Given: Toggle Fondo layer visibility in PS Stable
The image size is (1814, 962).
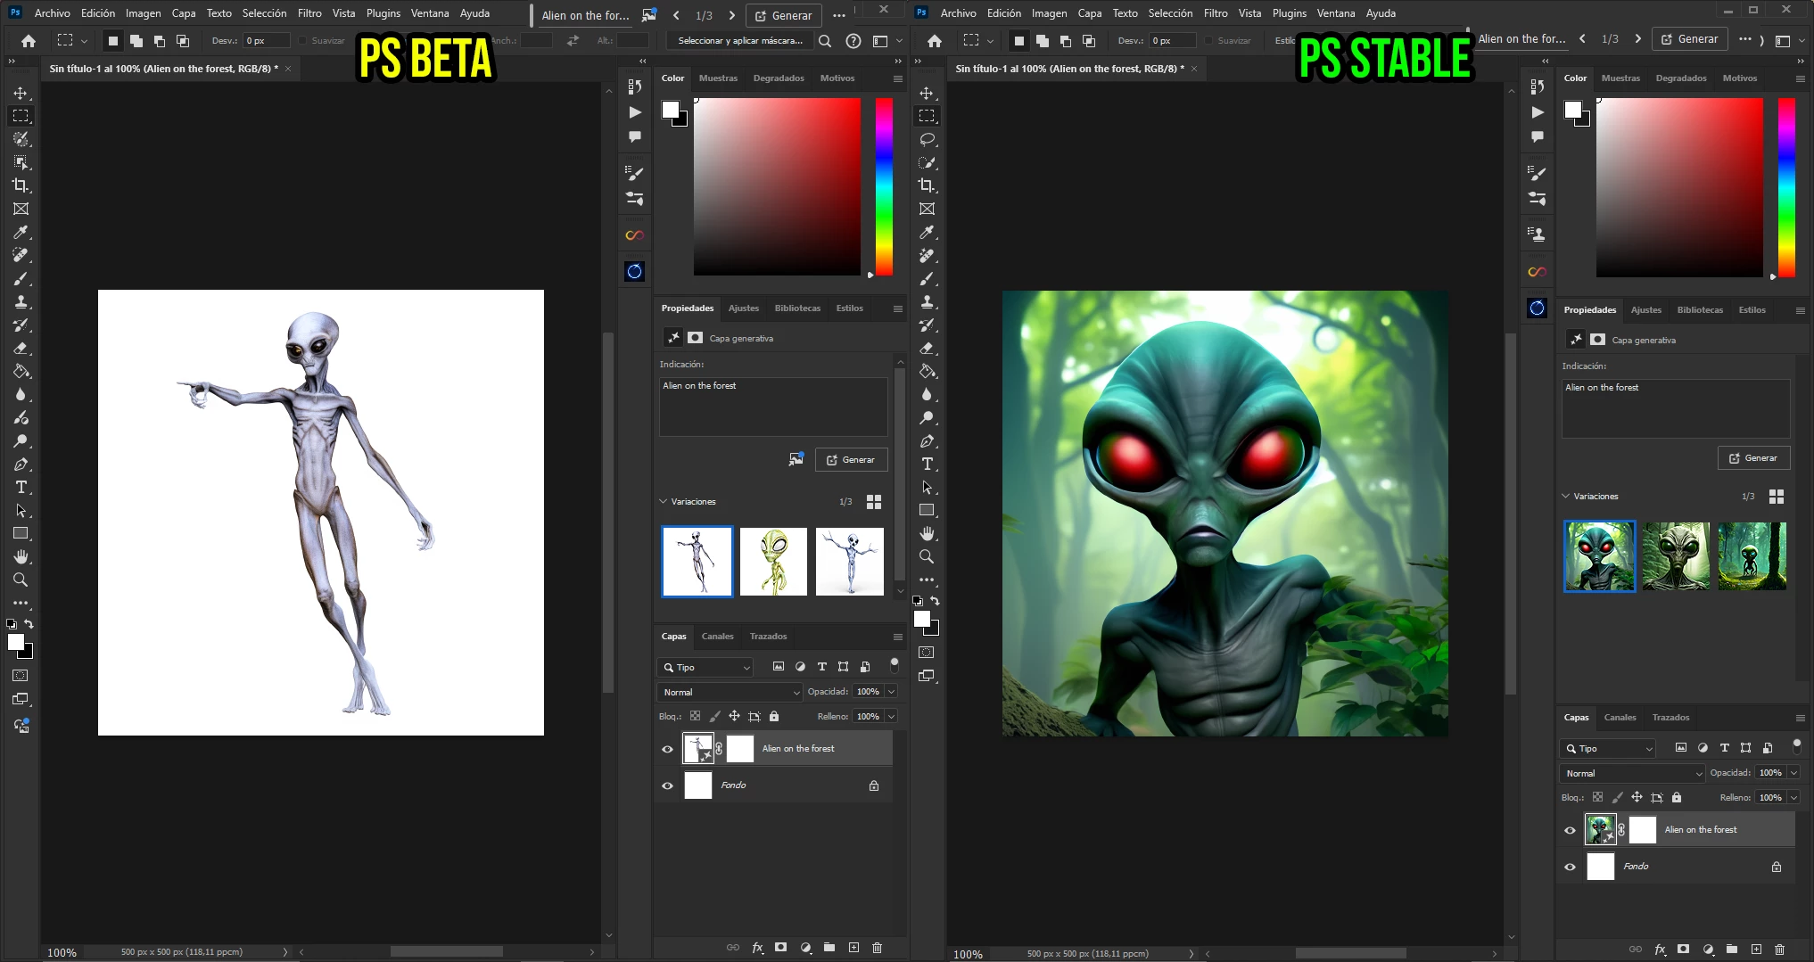Looking at the screenshot, I should coord(1570,867).
